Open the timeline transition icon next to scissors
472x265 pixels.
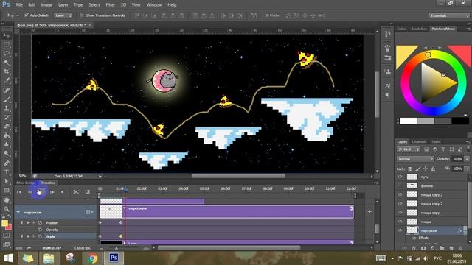coord(87,191)
